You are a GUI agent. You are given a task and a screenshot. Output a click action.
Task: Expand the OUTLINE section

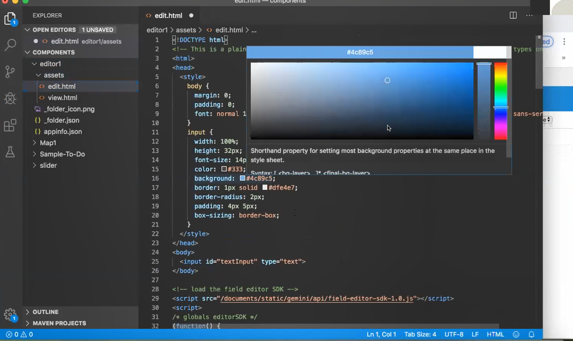click(x=45, y=312)
